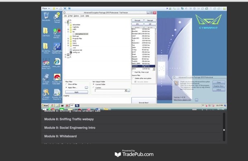Open the DESX algorithm combo box arrow
The width and height of the screenshot is (248, 161).
[x=154, y=69]
